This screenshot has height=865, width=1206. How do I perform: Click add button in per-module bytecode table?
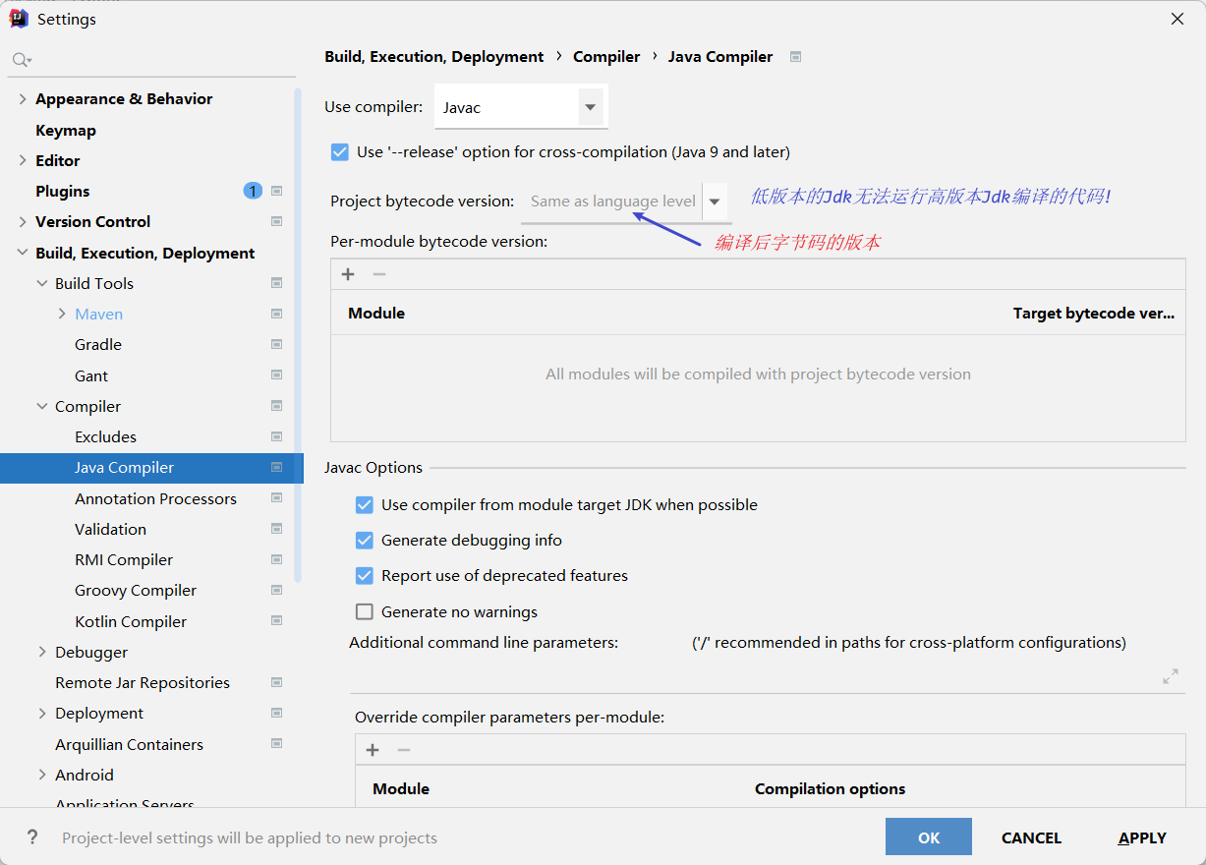coord(348,274)
